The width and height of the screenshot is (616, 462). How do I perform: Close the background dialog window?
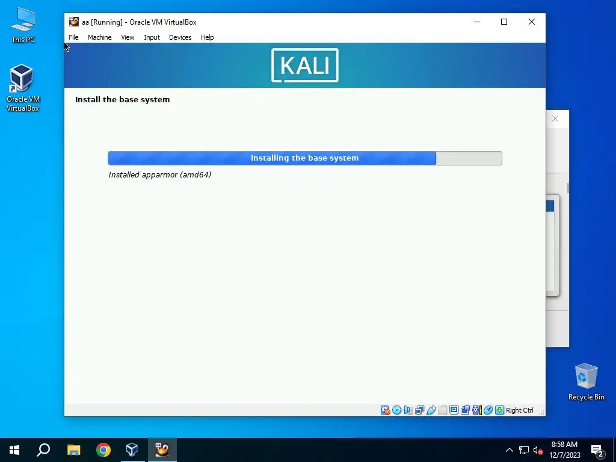point(555,119)
